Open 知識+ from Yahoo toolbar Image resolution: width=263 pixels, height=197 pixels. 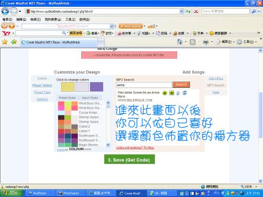pyautogui.click(x=144, y=33)
